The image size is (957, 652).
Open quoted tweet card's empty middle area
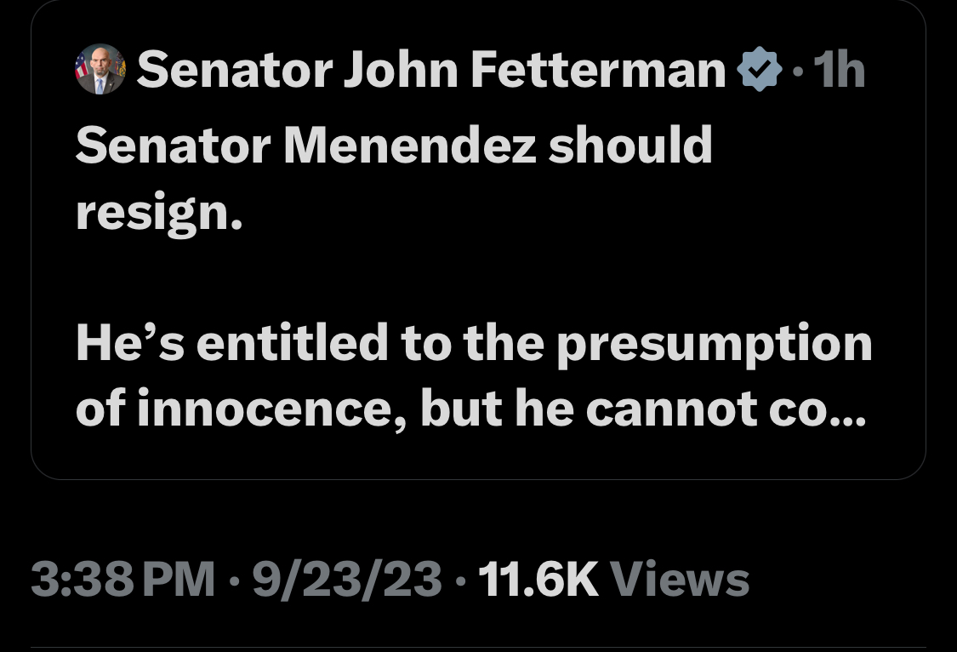[478, 277]
